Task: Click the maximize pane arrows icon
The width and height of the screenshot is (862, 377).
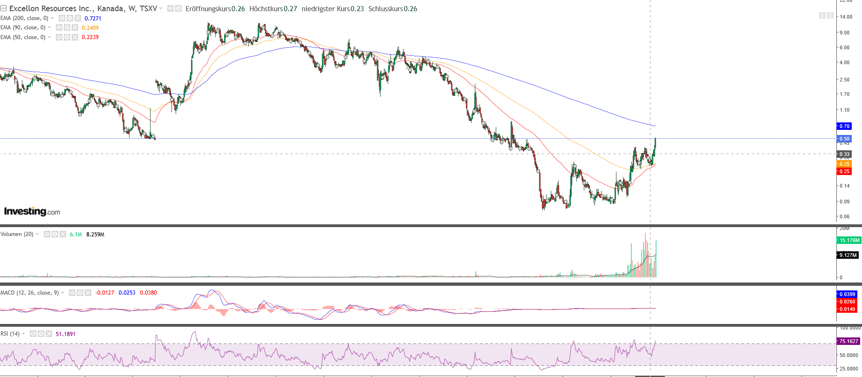Action: pyautogui.click(x=830, y=15)
